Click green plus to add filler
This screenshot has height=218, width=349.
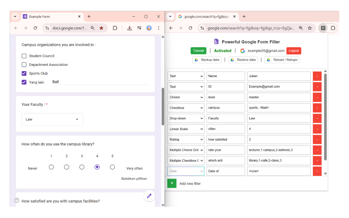tap(172, 183)
